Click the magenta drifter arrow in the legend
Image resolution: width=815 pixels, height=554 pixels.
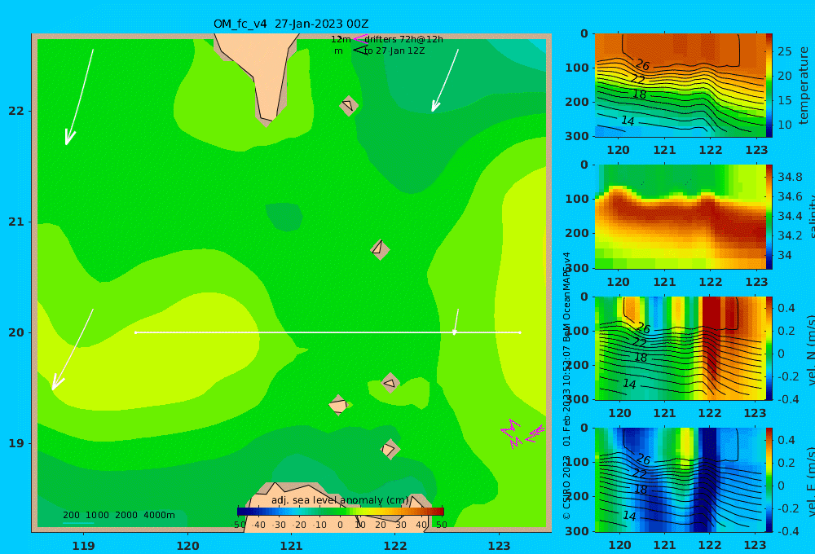pos(359,38)
